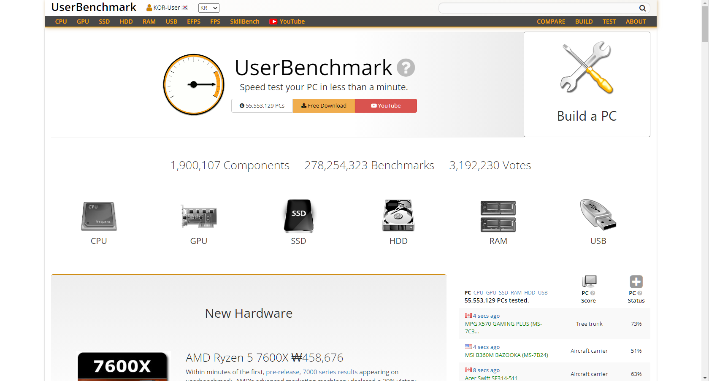Click the YouTube play icon in navbar

click(273, 22)
